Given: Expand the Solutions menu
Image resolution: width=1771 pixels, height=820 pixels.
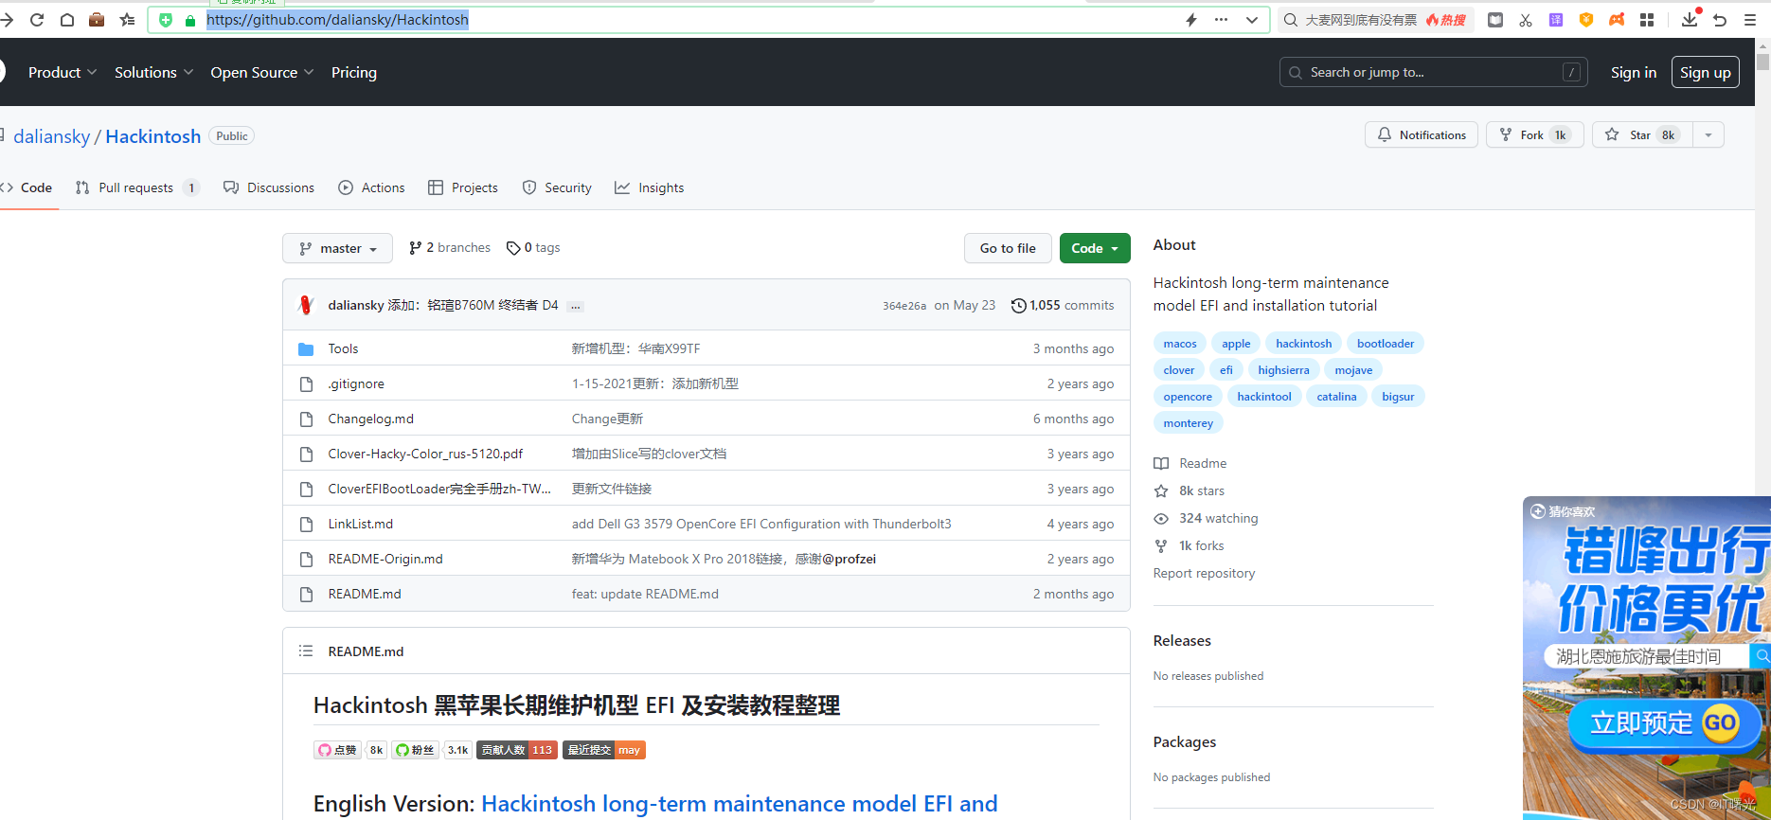Looking at the screenshot, I should (x=153, y=72).
